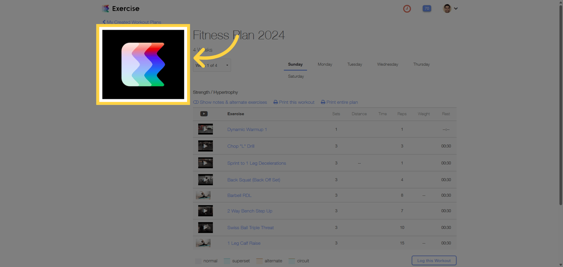
Task: Switch to the Monday tab
Action: [x=325, y=64]
